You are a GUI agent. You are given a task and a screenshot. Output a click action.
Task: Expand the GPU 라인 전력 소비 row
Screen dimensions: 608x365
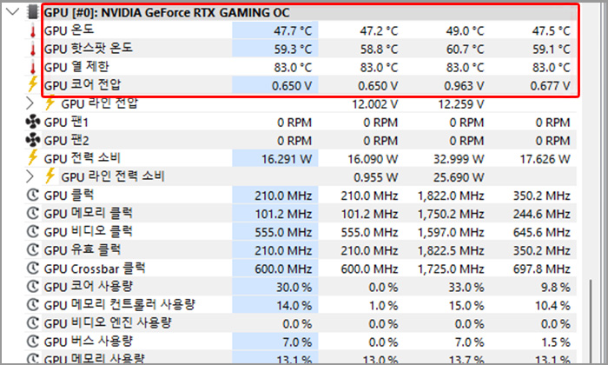[x=30, y=176]
